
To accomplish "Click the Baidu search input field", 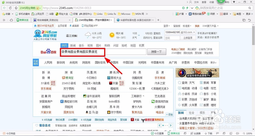I will tap(103, 52).
